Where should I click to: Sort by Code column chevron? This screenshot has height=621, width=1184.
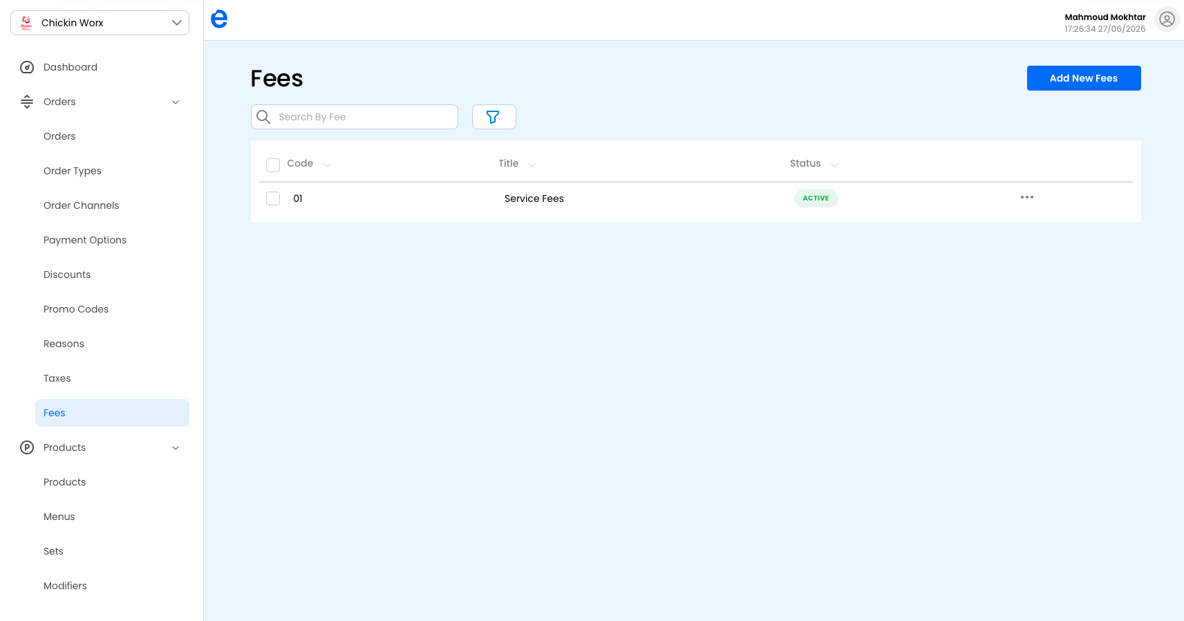(x=327, y=165)
